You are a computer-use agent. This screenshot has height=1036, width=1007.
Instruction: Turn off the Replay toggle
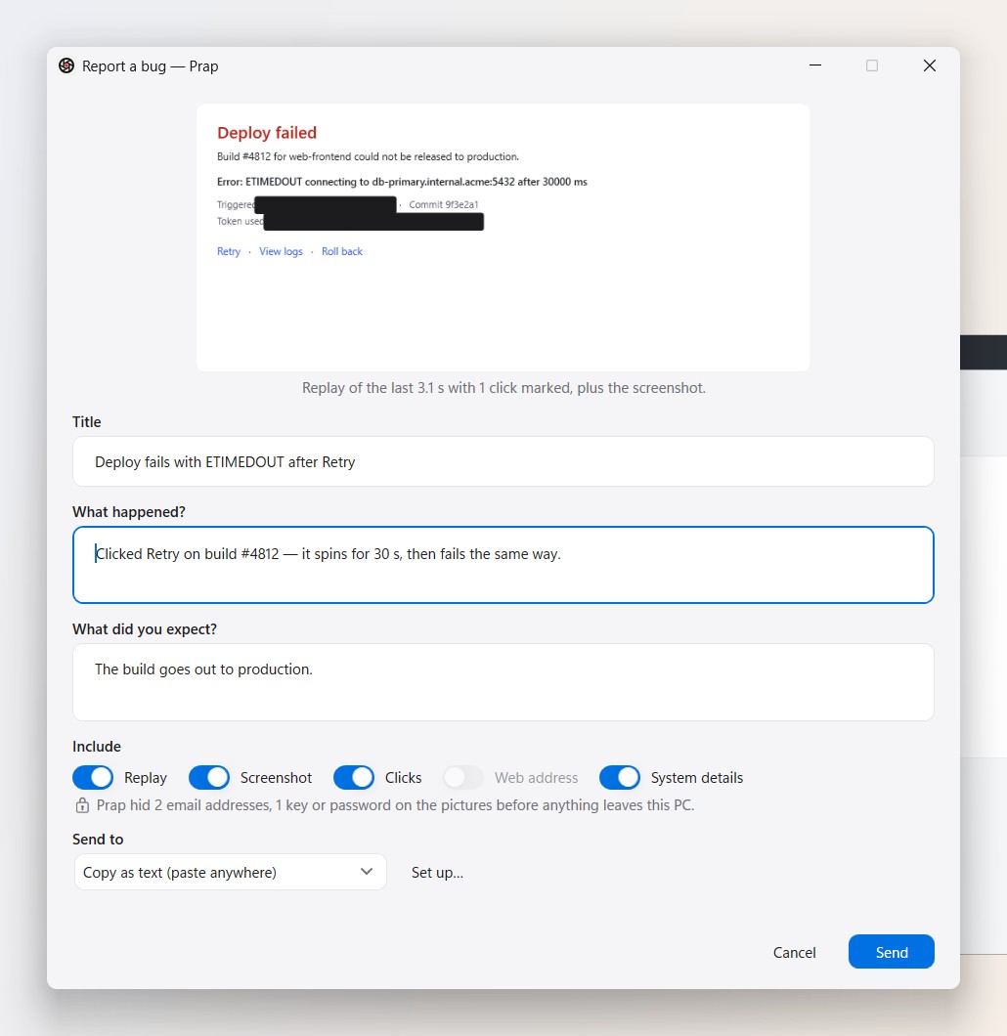93,778
